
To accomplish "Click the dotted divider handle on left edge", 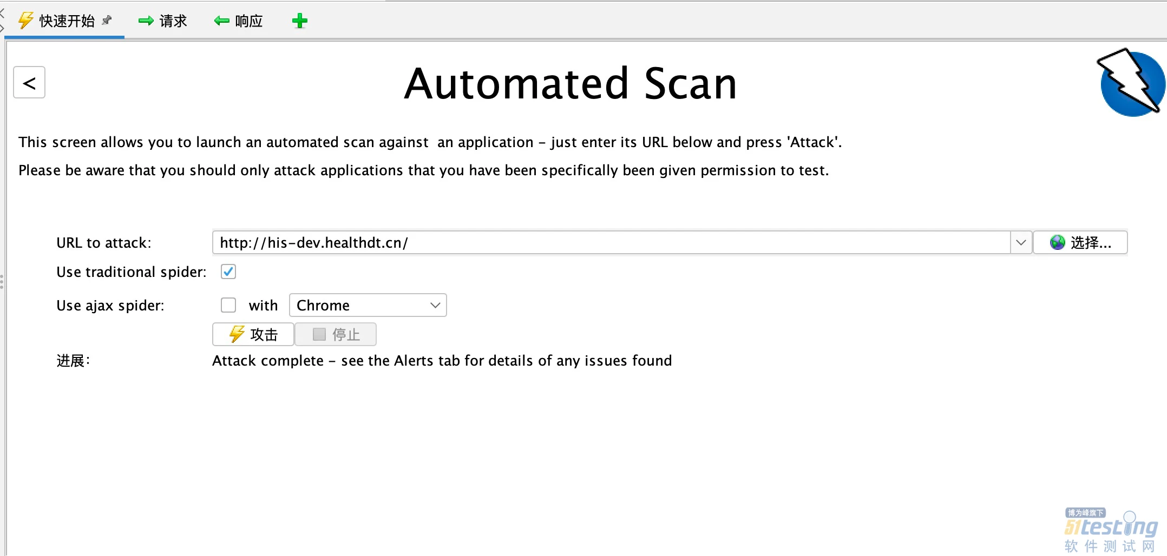I will click(2, 281).
